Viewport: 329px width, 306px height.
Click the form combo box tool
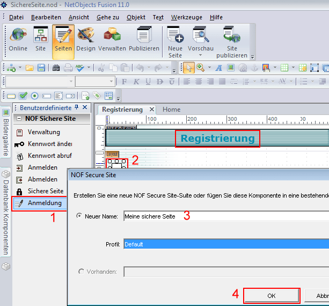pyautogui.click(x=70, y=96)
